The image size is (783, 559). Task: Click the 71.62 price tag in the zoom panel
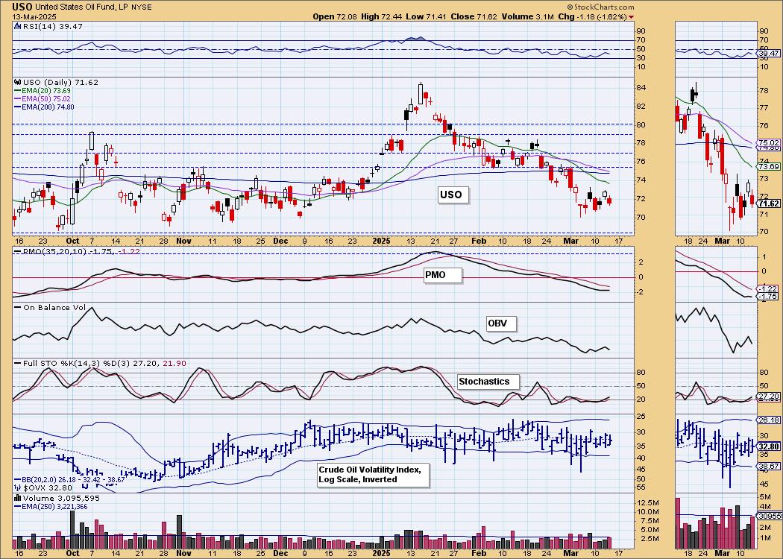[769, 203]
